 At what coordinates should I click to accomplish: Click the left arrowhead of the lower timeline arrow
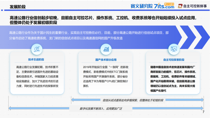click(10, 108)
